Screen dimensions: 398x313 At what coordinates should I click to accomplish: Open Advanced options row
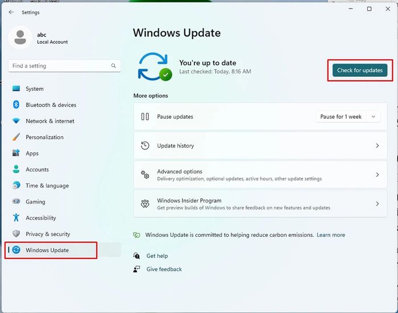260,174
